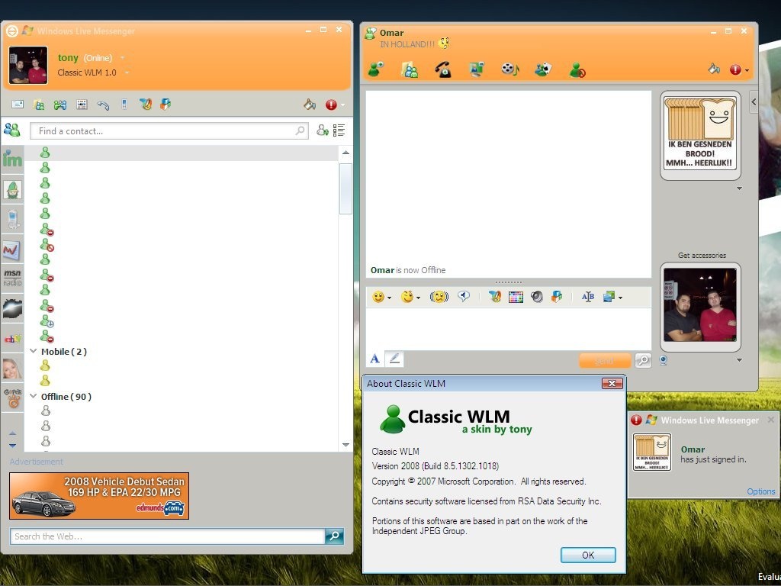Viewport: 781px width, 586px height.
Task: Click Omar's sliced bread display picture
Action: pyautogui.click(x=700, y=134)
